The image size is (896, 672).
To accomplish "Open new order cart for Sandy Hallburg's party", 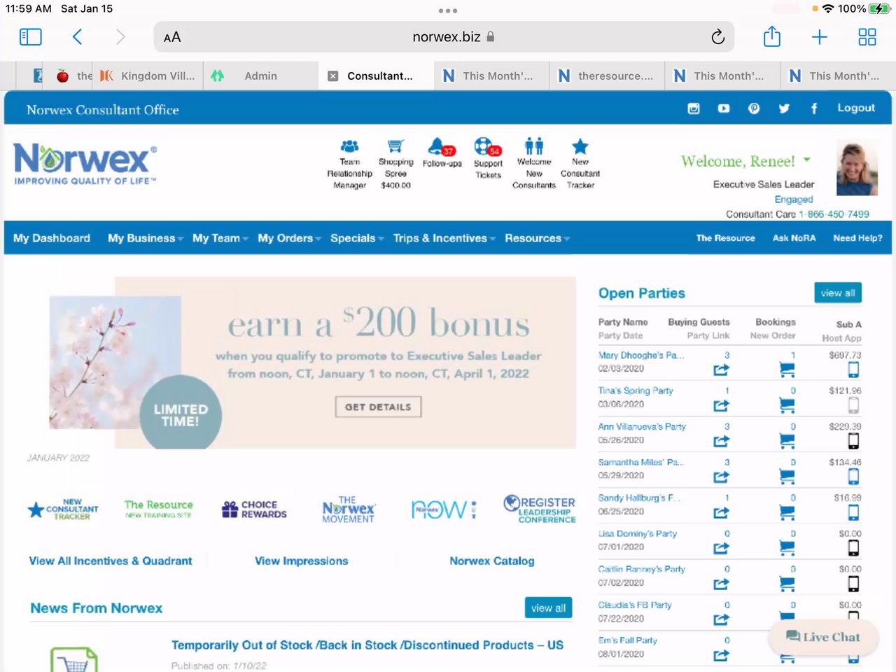I will 787,512.
